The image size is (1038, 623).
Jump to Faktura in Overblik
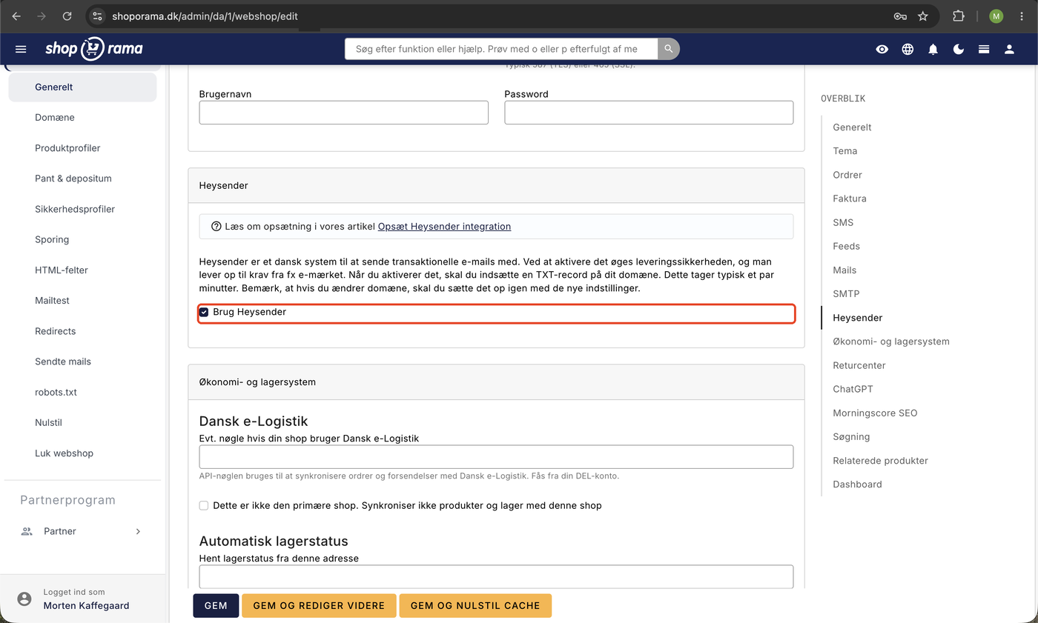[850, 199]
